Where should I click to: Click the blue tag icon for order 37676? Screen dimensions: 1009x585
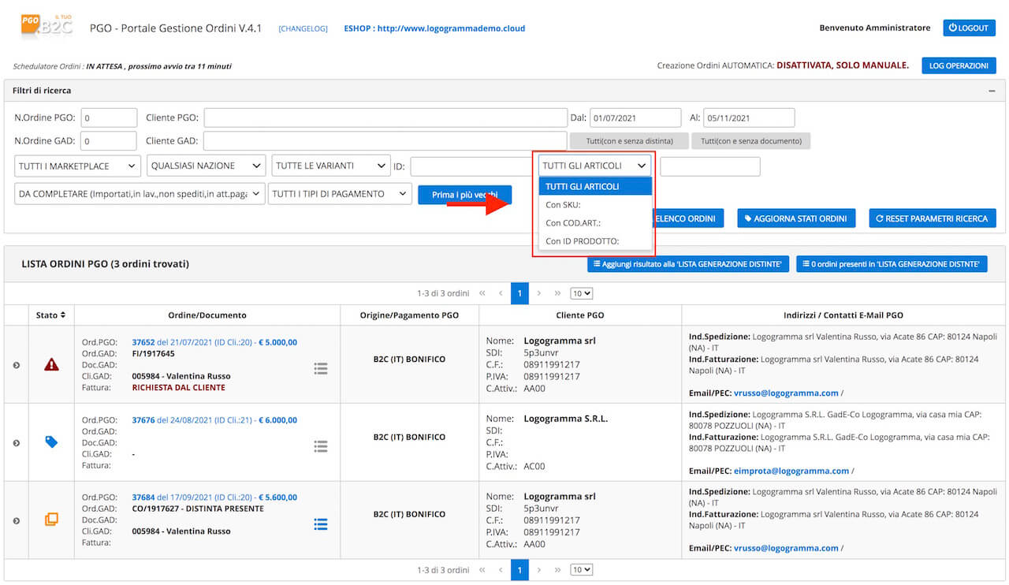coord(51,442)
